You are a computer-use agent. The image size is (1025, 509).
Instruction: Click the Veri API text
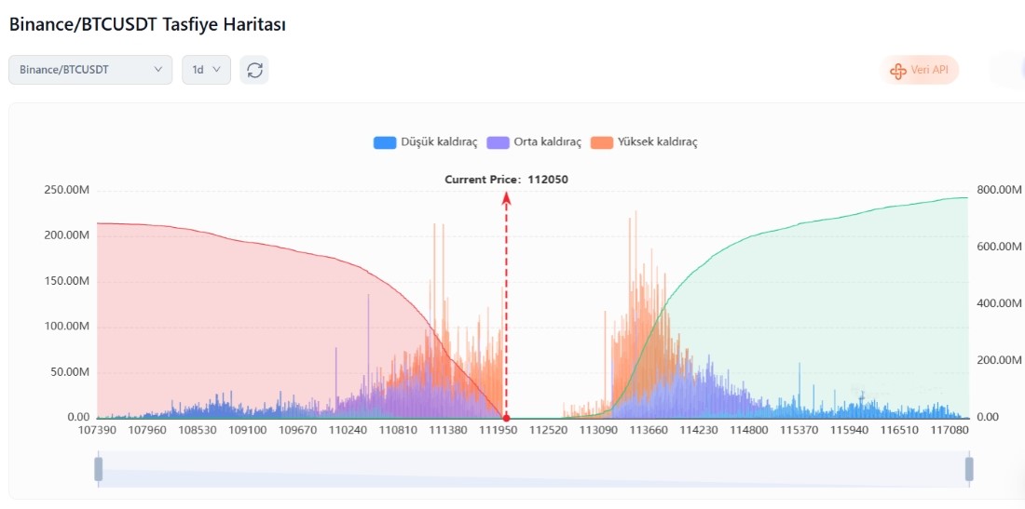(x=930, y=71)
